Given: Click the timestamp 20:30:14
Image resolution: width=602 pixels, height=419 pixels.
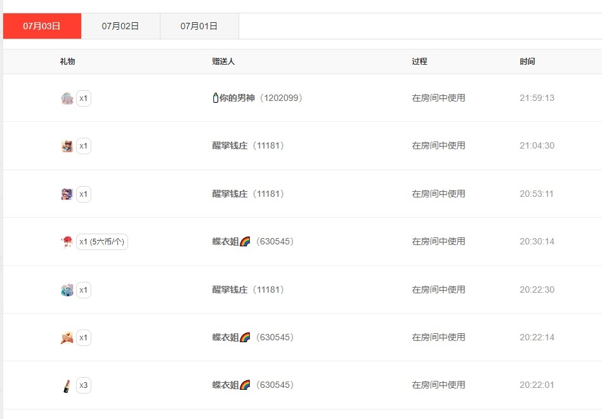Looking at the screenshot, I should (537, 241).
